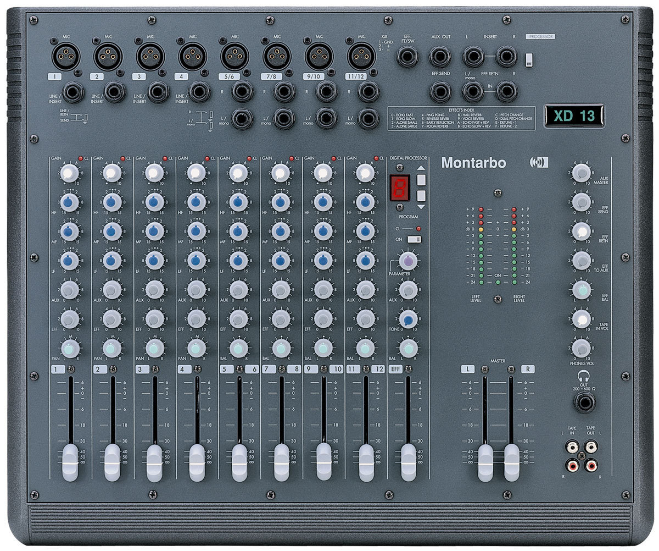Move the channel 4 fader
The width and height of the screenshot is (659, 551).
pos(197,462)
